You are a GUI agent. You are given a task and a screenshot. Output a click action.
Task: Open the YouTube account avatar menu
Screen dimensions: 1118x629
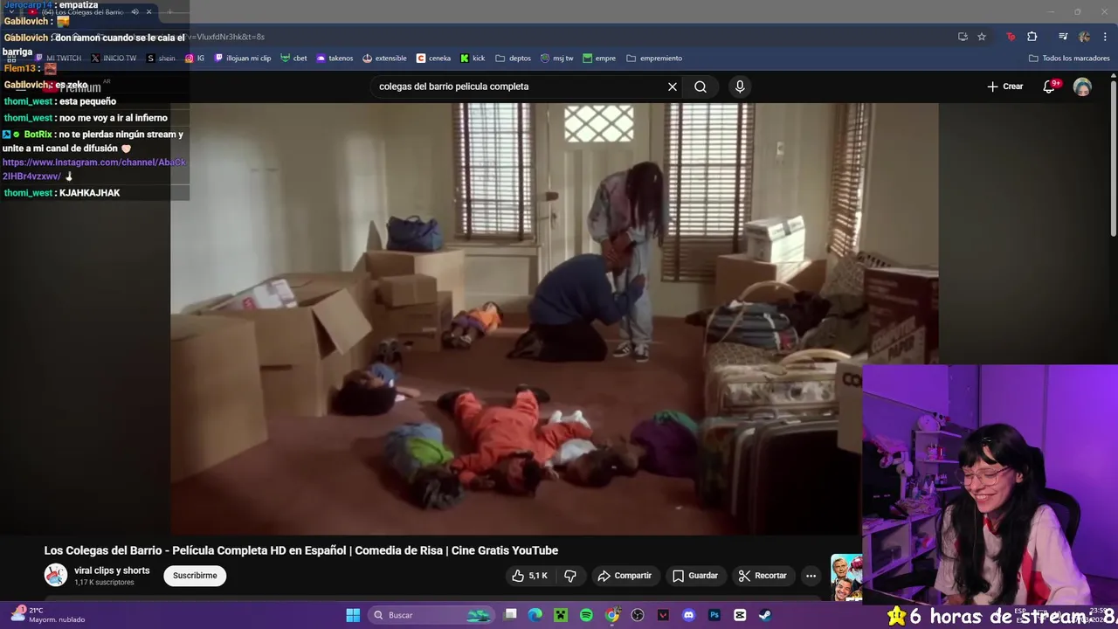tap(1082, 86)
